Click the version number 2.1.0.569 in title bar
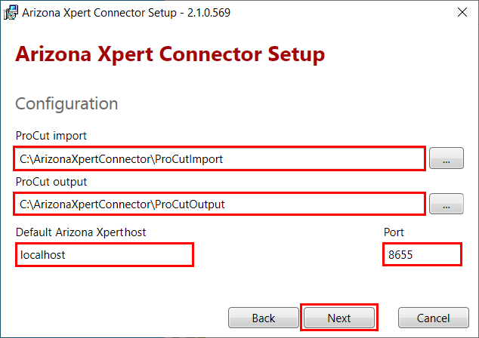479x338 pixels. click(x=209, y=13)
